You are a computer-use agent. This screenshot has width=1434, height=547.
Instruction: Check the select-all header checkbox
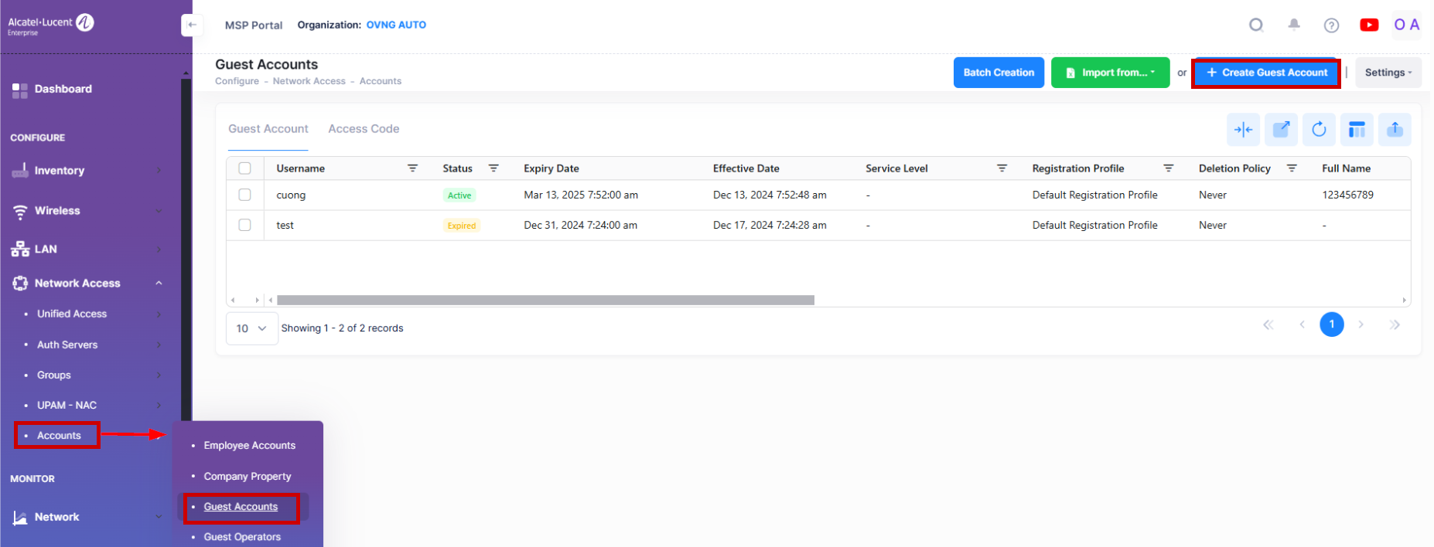click(245, 168)
